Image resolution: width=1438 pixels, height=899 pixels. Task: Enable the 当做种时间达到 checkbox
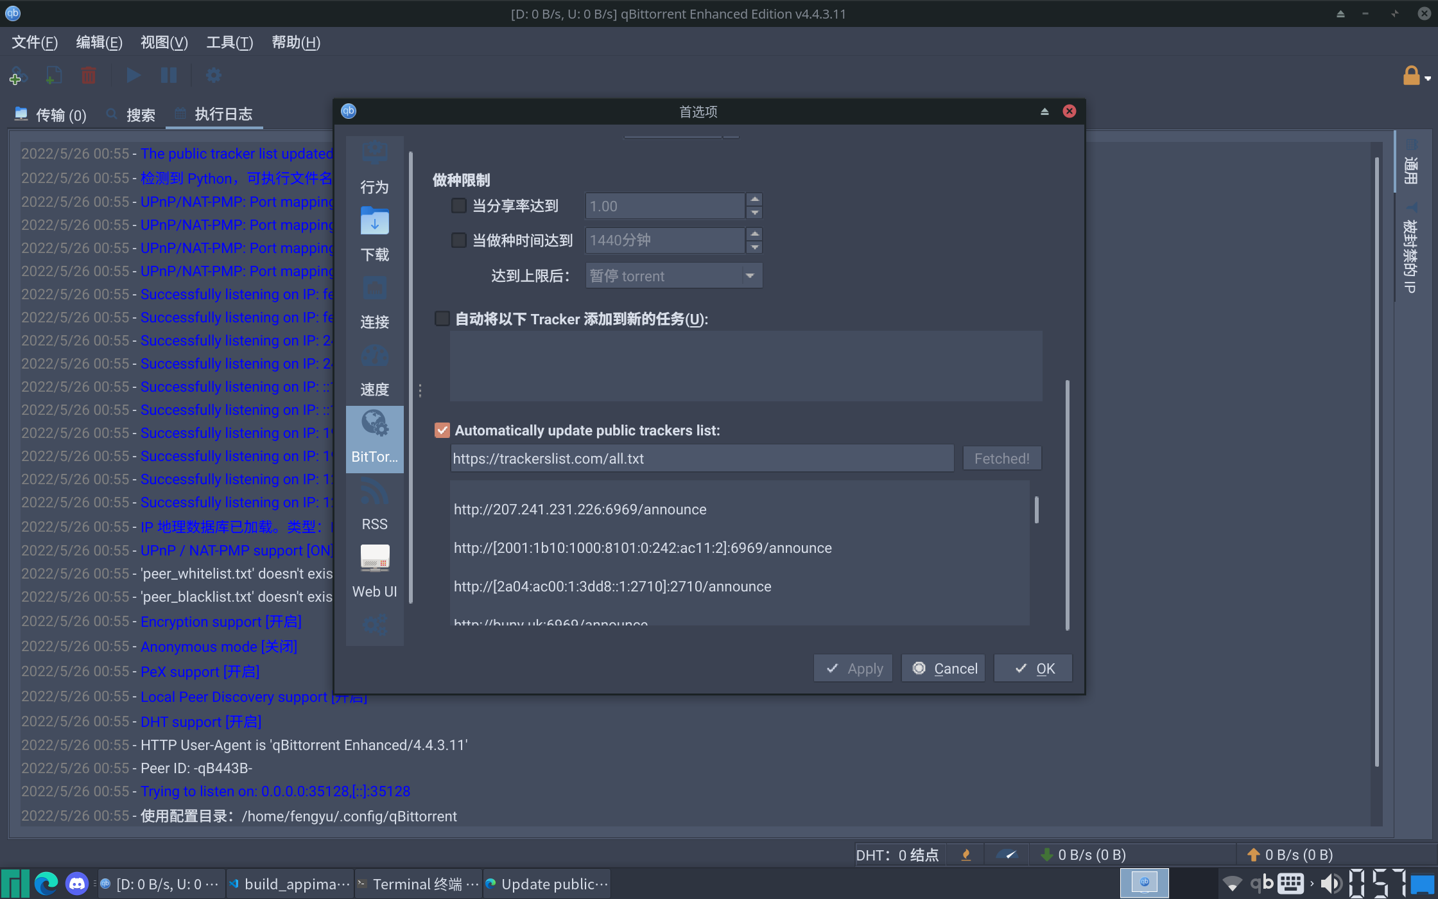pos(458,240)
